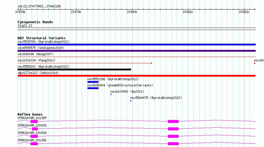This screenshot has height=147, width=264.
Task: Click the 37480k ruler label
Action: pyautogui.click(x=132, y=12)
